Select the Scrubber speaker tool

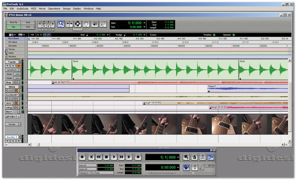96,24
